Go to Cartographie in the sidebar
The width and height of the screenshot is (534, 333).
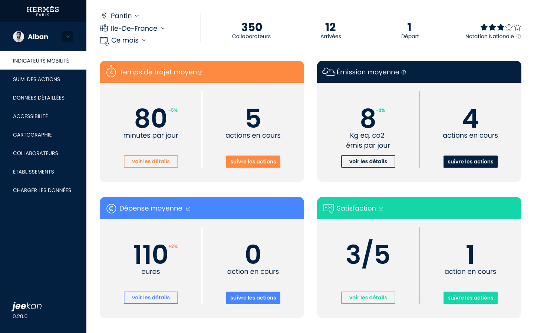click(x=32, y=135)
